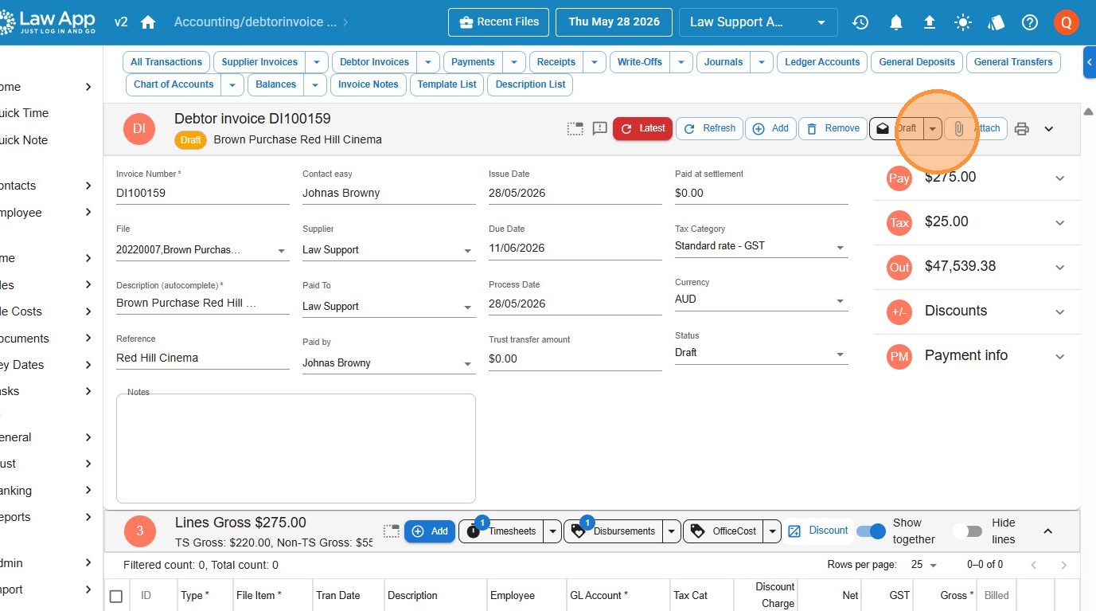The height and width of the screenshot is (611, 1096).
Task: Open the color palette swatches icon
Action: tap(997, 22)
